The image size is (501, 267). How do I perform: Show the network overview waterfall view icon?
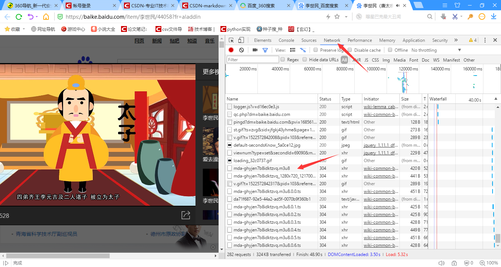pyautogui.click(x=303, y=50)
